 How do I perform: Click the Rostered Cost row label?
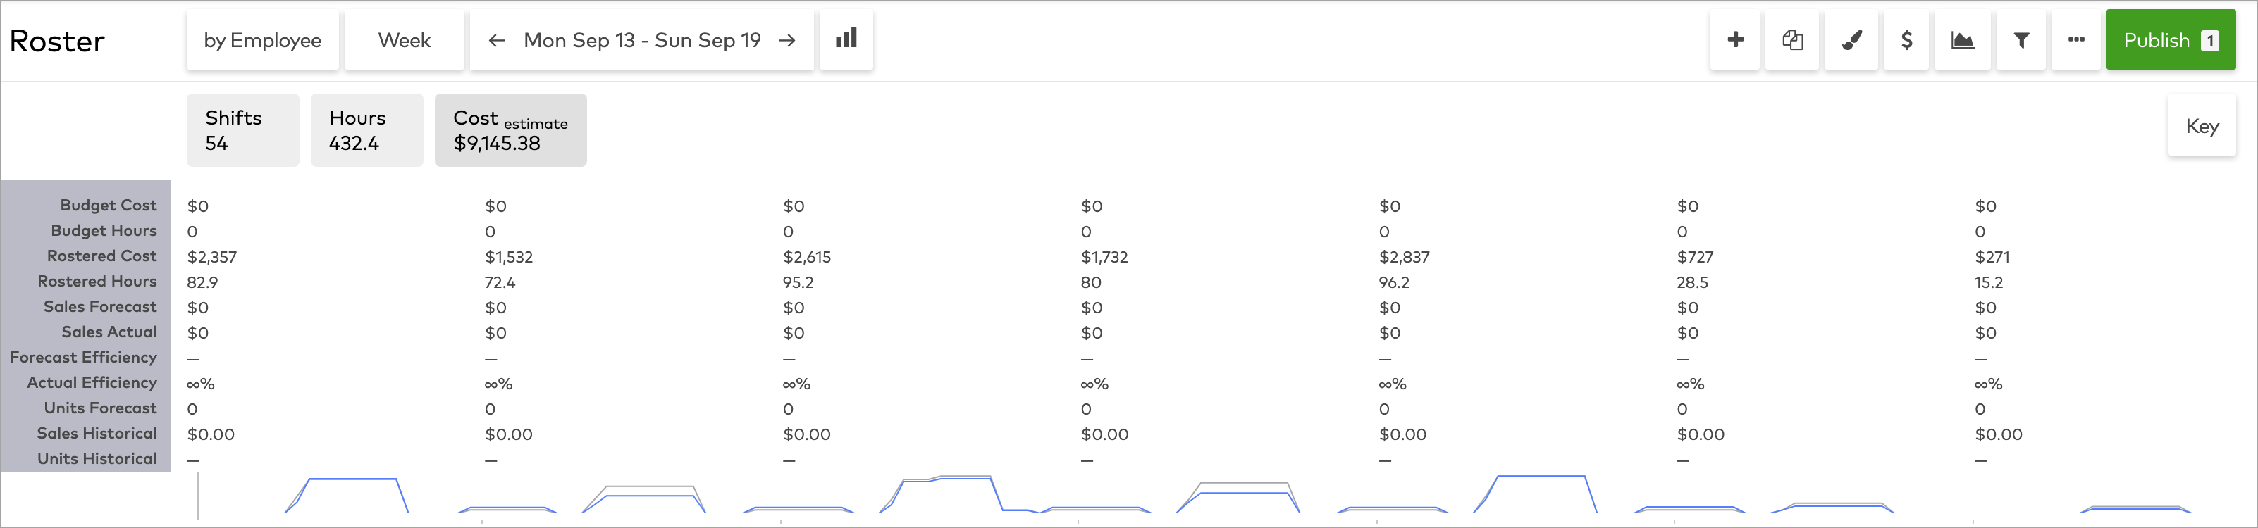pyautogui.click(x=101, y=256)
